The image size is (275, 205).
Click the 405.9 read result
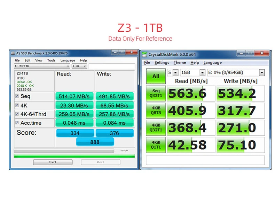[191, 110]
